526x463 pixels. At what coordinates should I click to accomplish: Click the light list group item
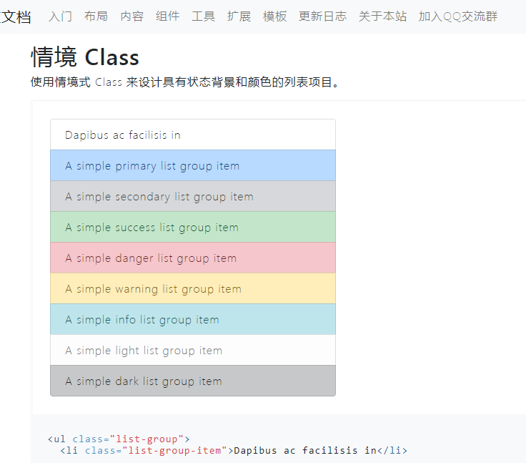(x=193, y=350)
